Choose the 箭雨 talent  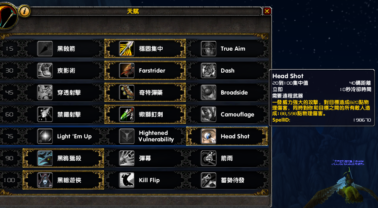pyautogui.click(x=227, y=158)
